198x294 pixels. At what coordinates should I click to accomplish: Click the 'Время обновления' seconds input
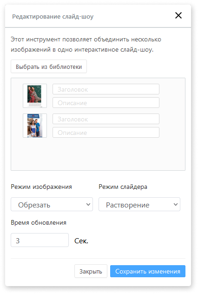pos(40,240)
